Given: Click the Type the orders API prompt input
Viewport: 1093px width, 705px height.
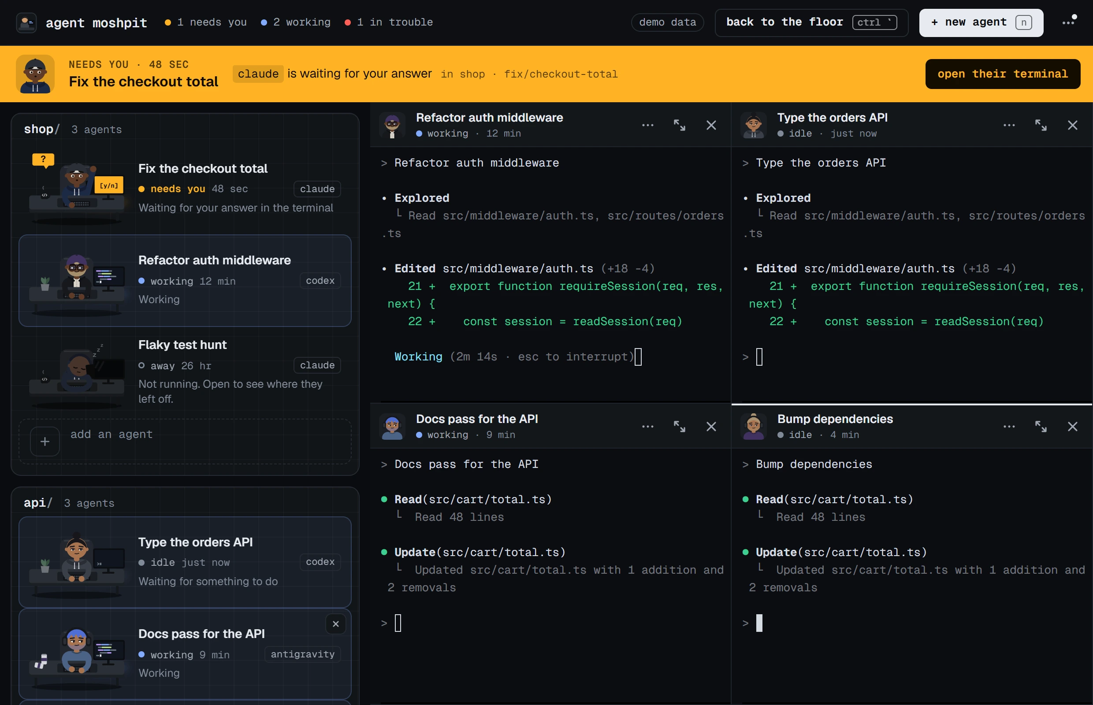Looking at the screenshot, I should point(759,356).
